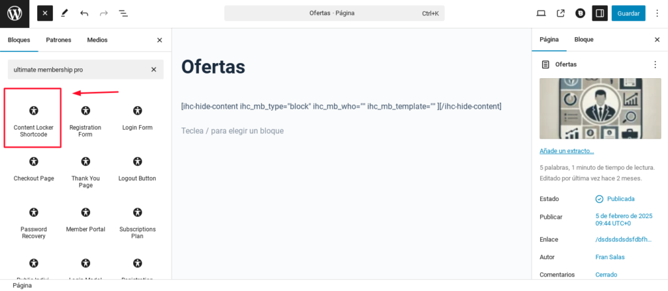Click the featured image thumbnail
The height and width of the screenshot is (291, 668).
pos(601,109)
